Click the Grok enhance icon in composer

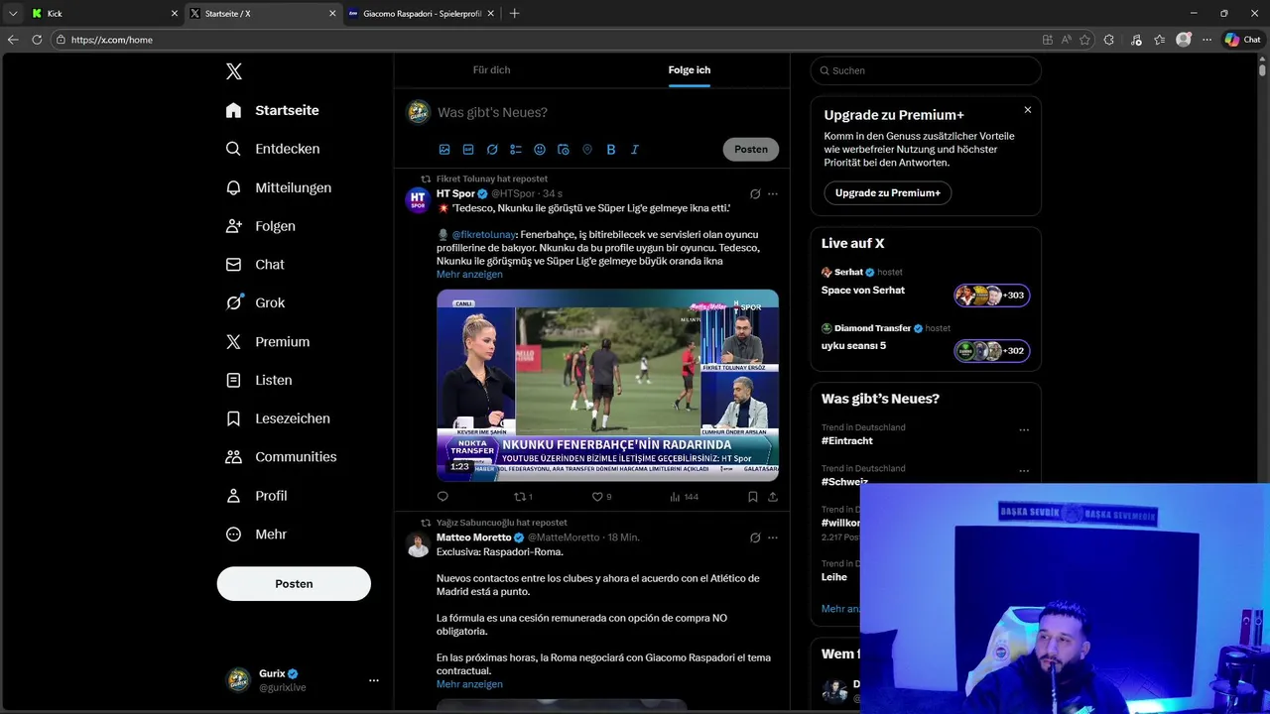492,150
